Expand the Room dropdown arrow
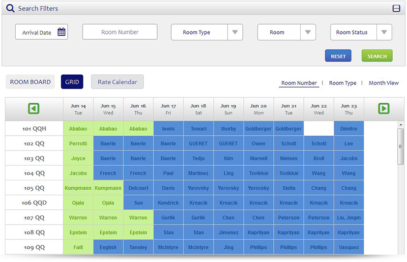Image resolution: width=407 pixels, height=262 pixels. click(x=308, y=32)
